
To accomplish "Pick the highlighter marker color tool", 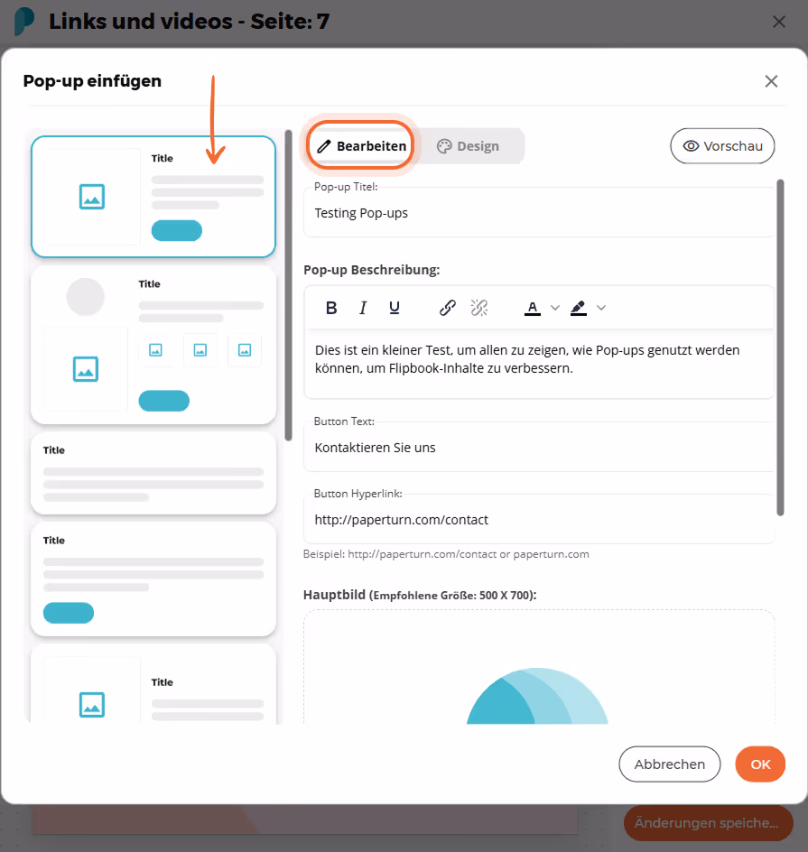I will (579, 308).
